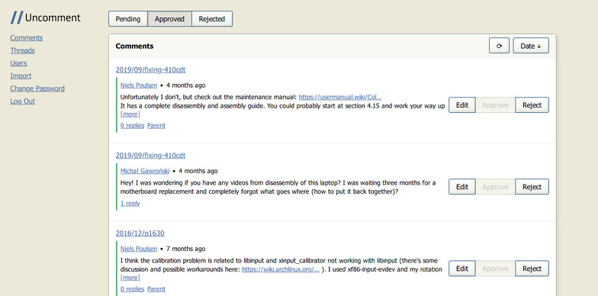
Task: Edit the maintenance manual comment
Action: pos(462,105)
